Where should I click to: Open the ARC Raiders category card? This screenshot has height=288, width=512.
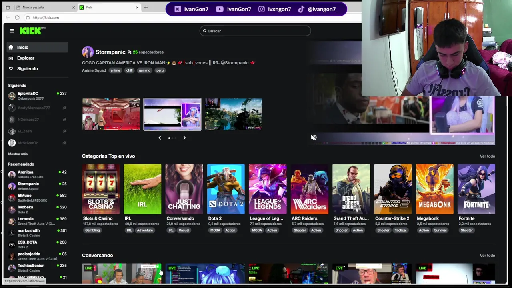309,189
